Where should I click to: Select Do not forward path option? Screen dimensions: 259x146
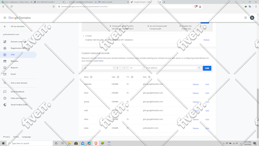click(148, 26)
